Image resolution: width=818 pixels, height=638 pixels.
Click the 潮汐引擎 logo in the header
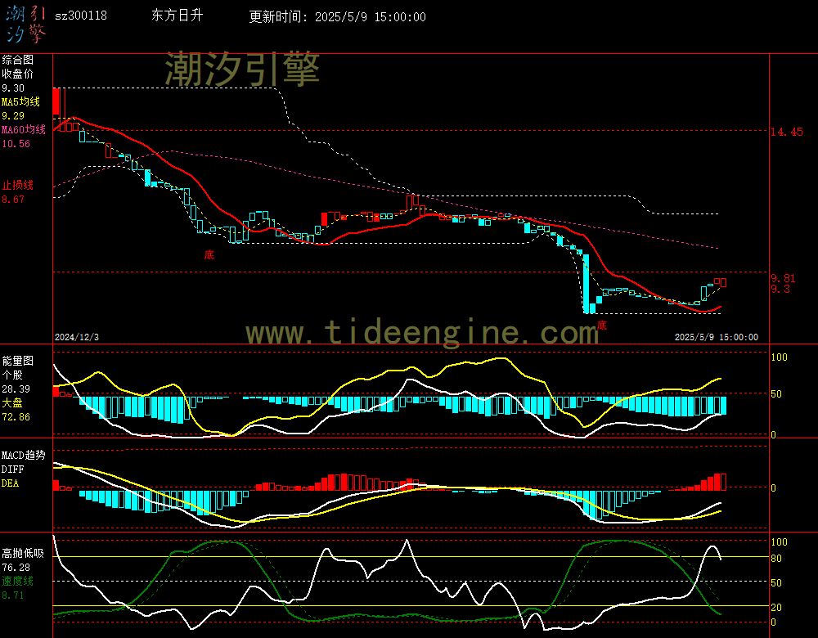tap(25, 25)
